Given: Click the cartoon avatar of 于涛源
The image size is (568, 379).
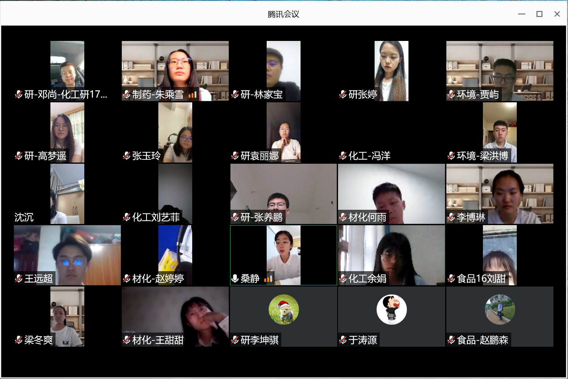Looking at the screenshot, I should click(392, 310).
